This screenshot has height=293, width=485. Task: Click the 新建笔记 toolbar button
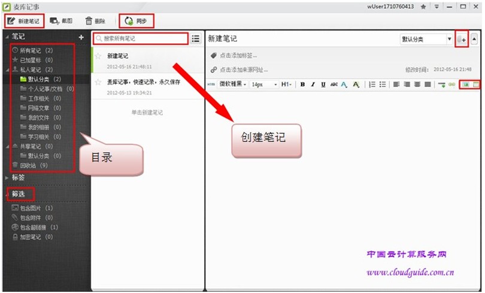click(x=23, y=21)
